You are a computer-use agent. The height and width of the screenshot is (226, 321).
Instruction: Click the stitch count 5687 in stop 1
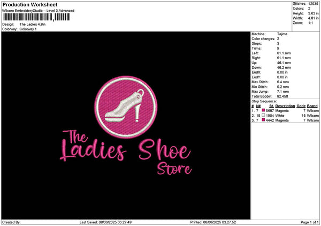270,111
